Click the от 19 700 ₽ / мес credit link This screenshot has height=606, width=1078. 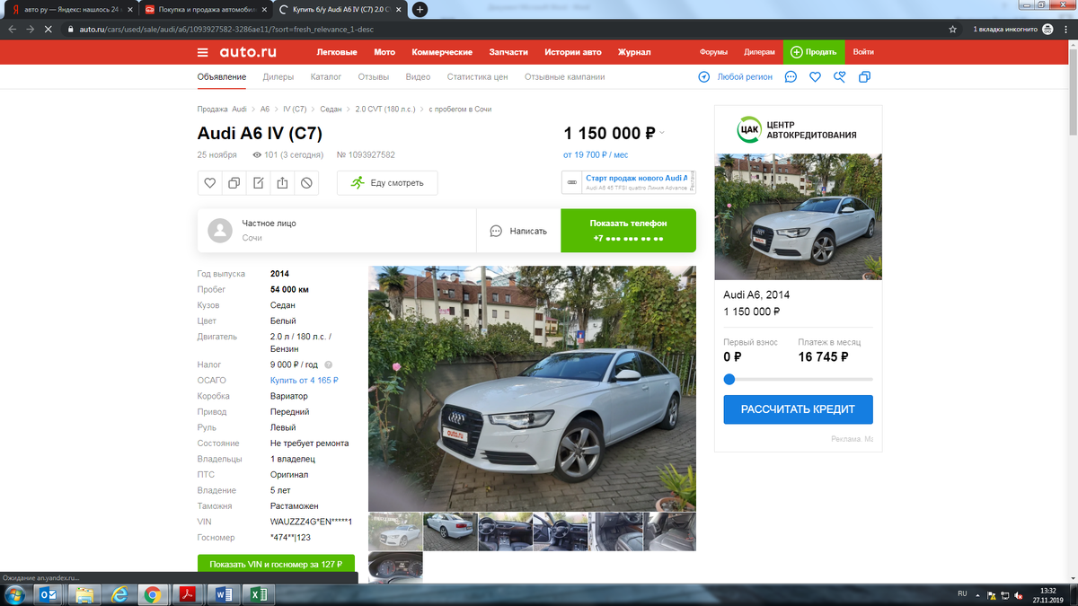pos(596,154)
